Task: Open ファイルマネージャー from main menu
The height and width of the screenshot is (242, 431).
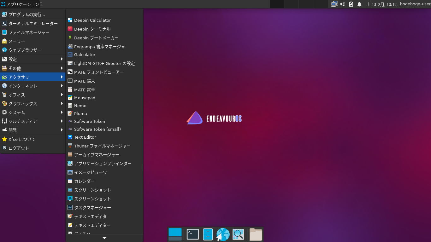Action: 33,32
